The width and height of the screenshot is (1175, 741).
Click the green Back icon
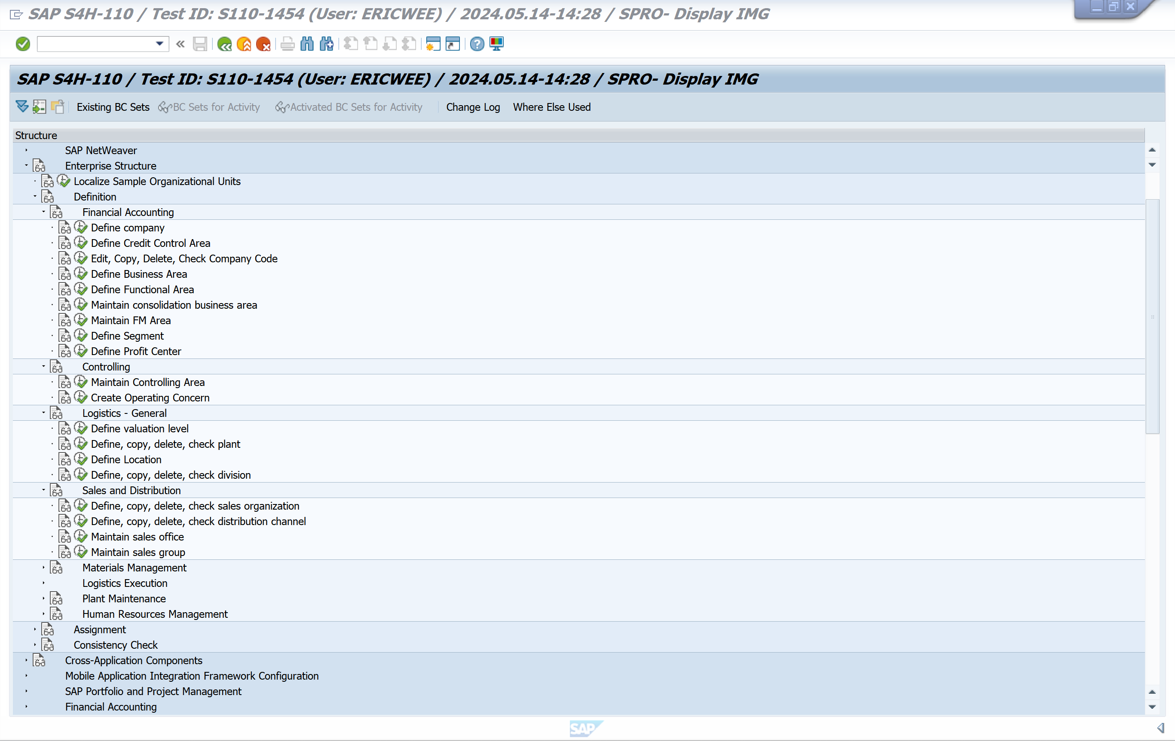pos(224,44)
